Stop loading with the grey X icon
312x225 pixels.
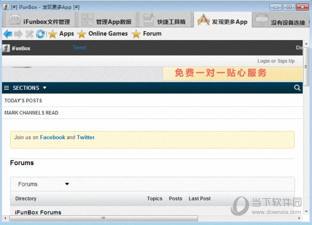point(29,34)
